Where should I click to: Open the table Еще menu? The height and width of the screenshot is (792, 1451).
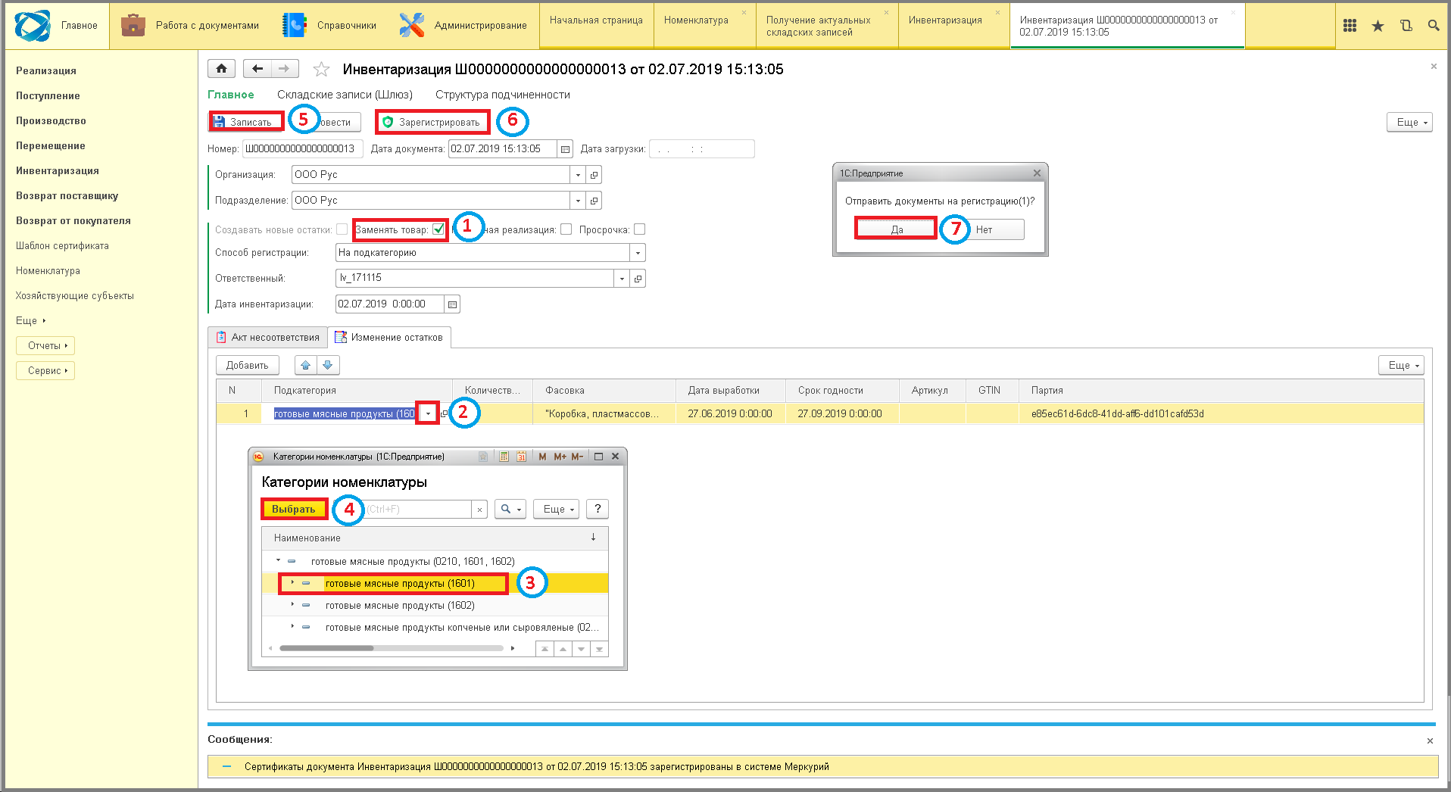1401,365
